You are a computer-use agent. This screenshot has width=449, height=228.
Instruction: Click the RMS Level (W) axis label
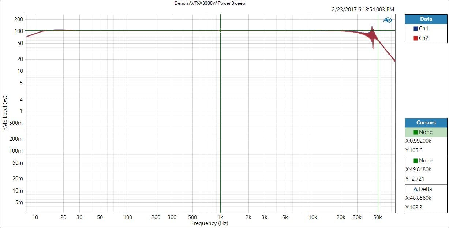[x=5, y=113]
